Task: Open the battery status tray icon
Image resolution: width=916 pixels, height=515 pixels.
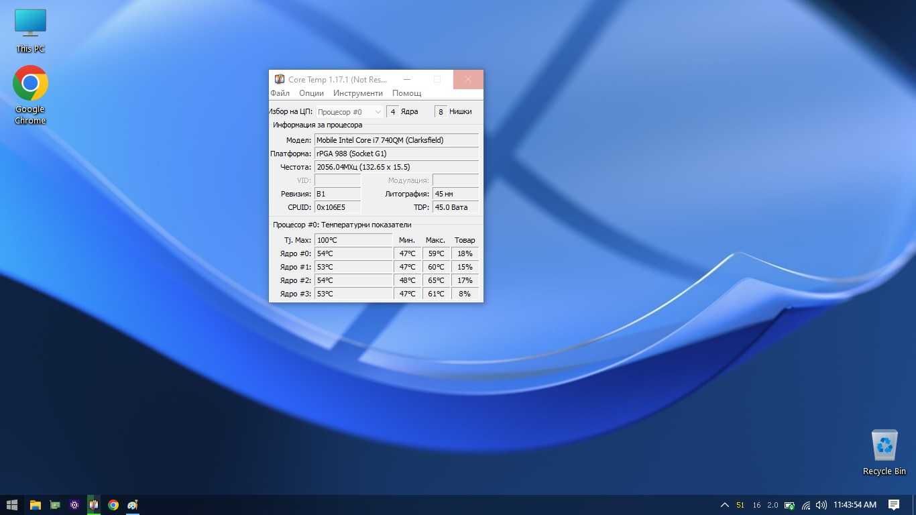Action: point(790,505)
